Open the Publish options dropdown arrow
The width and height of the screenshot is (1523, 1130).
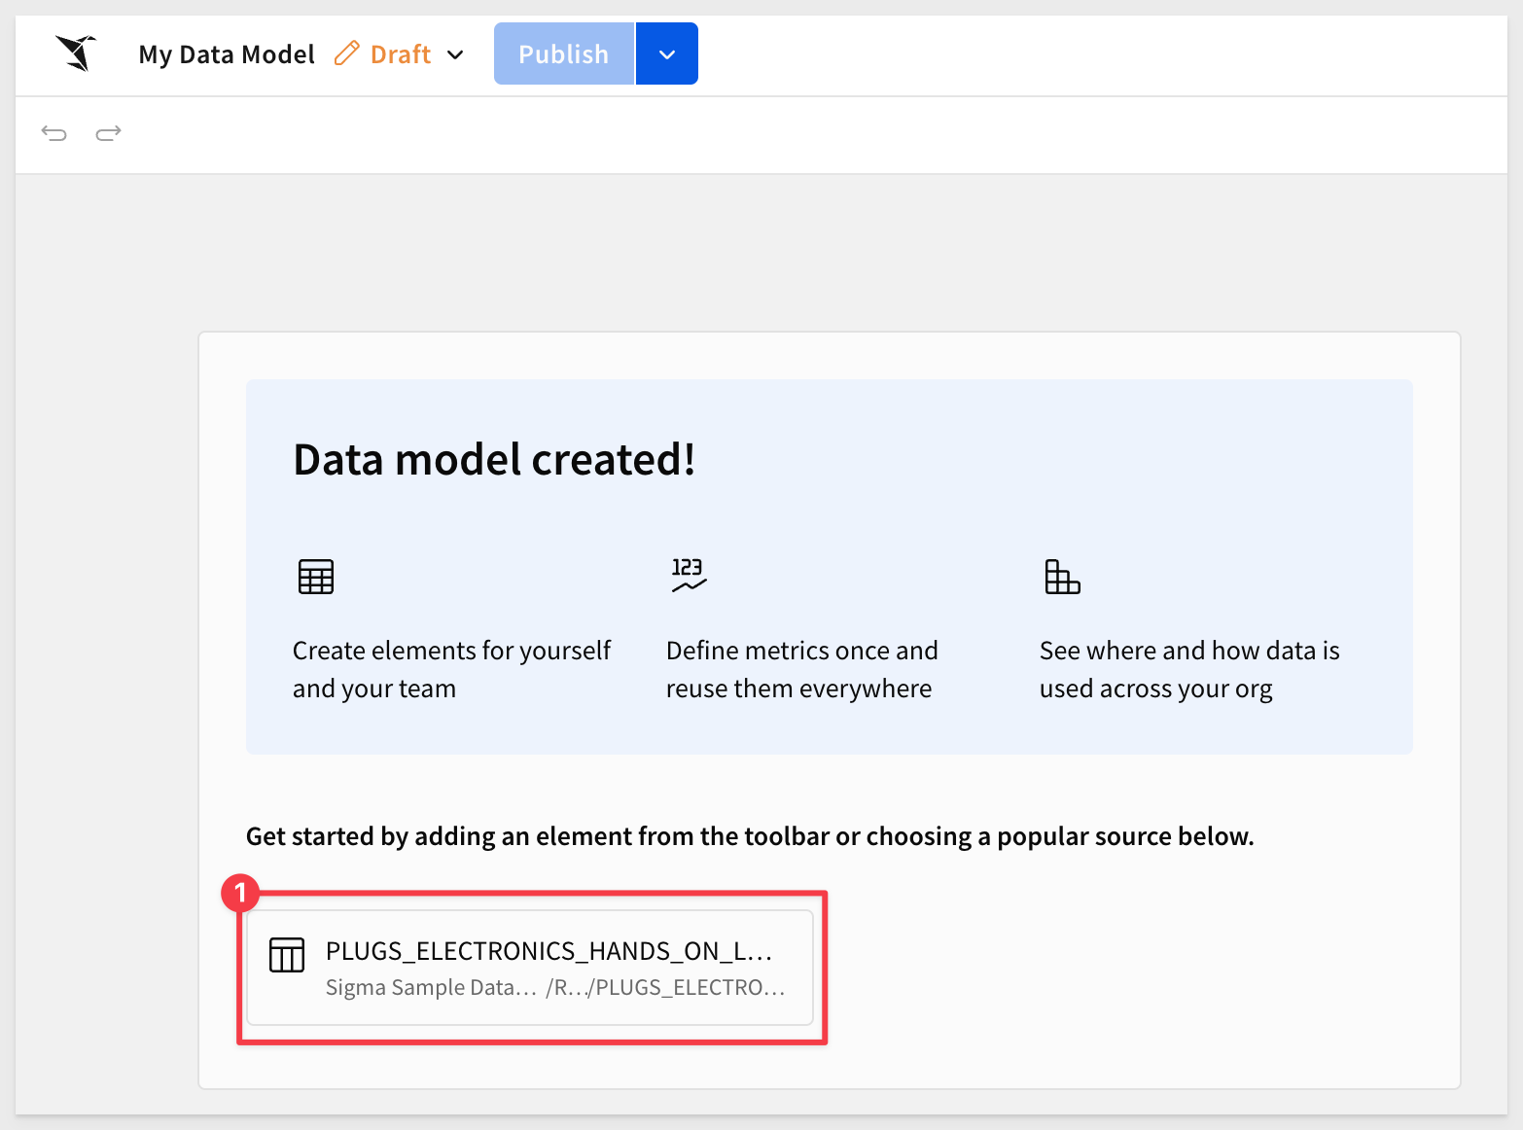(x=667, y=54)
